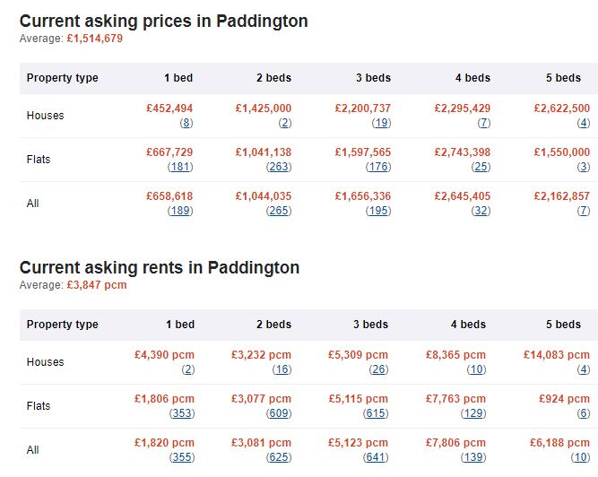Open the 19 listings for 3 bed houses for sale
This screenshot has height=477, width=598.
[x=381, y=123]
